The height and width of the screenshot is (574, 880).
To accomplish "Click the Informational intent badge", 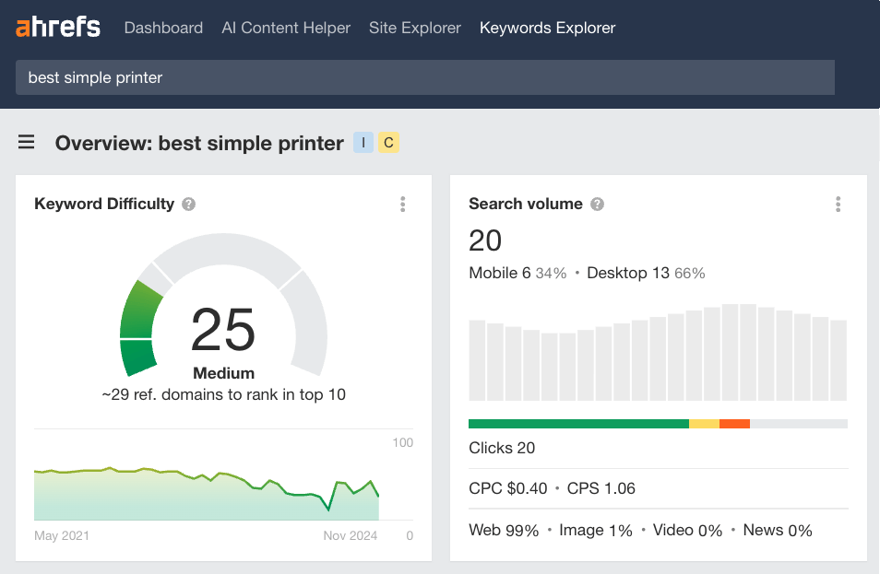I will (362, 142).
